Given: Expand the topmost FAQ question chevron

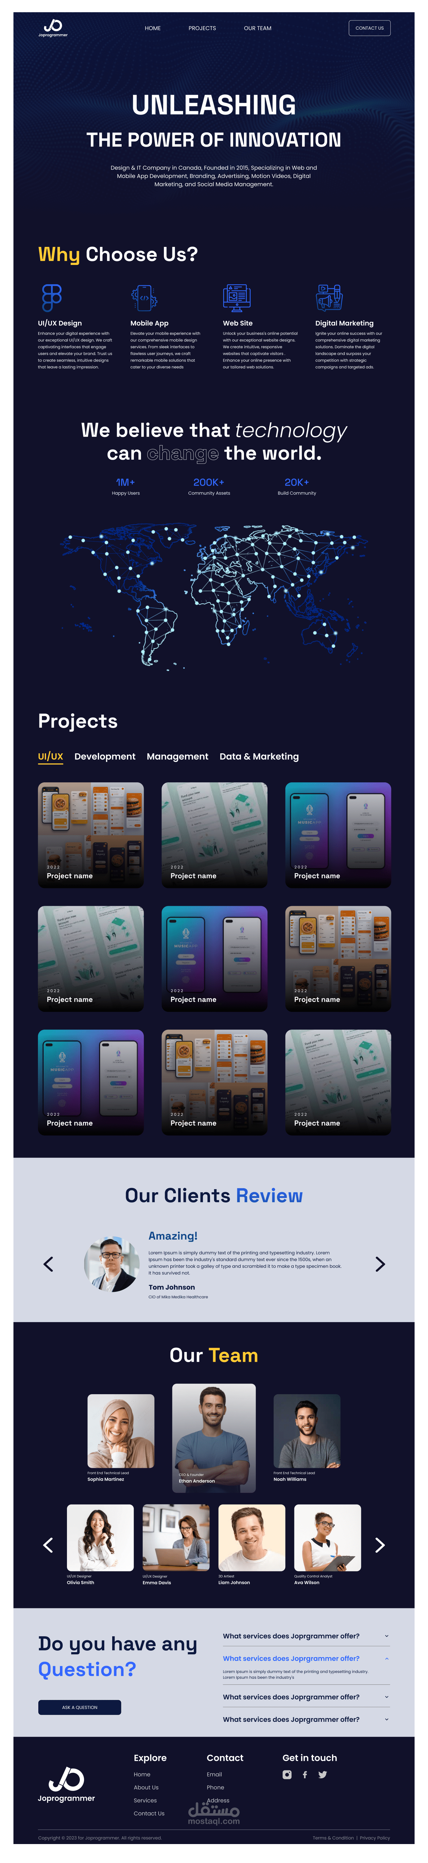Looking at the screenshot, I should coord(387,1636).
